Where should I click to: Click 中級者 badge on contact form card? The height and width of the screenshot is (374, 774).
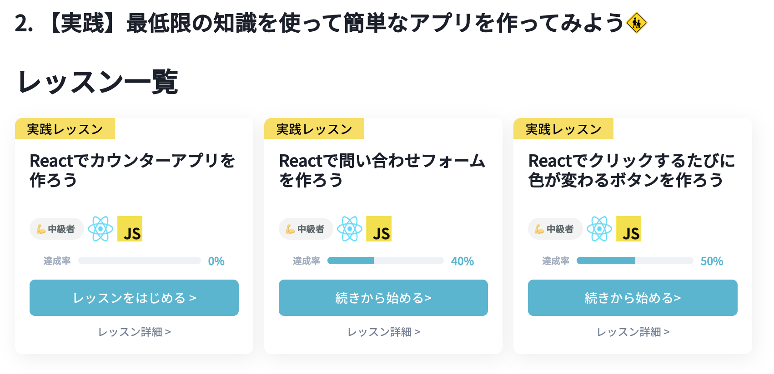pyautogui.click(x=306, y=229)
